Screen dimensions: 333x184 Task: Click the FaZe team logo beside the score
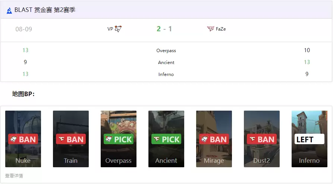211,29
